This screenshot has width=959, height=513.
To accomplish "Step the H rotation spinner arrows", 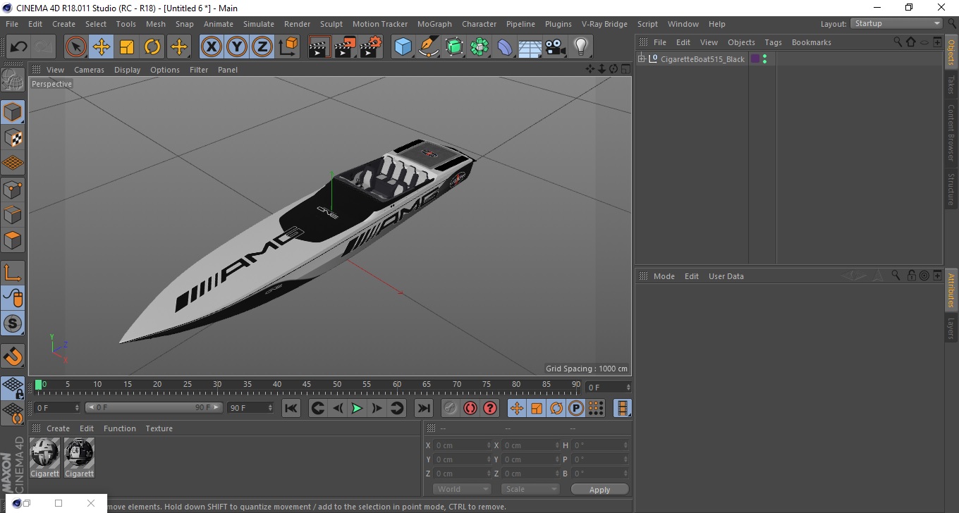I will tap(626, 445).
